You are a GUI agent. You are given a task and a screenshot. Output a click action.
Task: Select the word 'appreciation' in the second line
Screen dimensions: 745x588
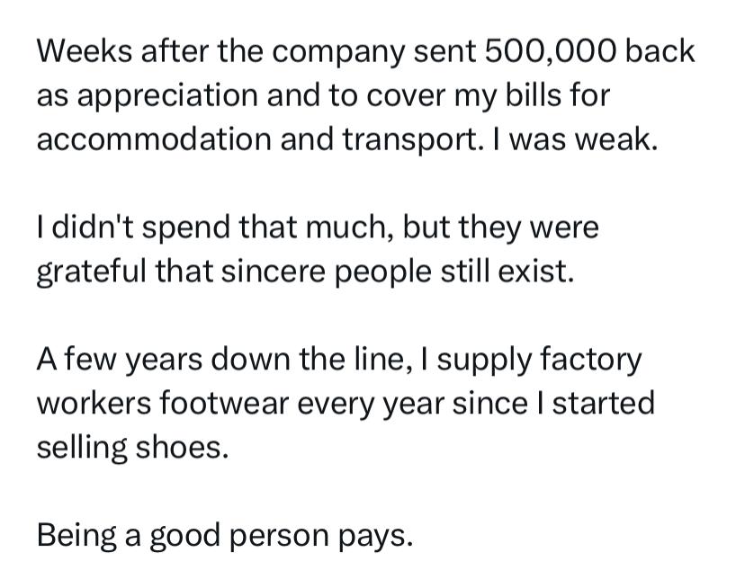[166, 97]
